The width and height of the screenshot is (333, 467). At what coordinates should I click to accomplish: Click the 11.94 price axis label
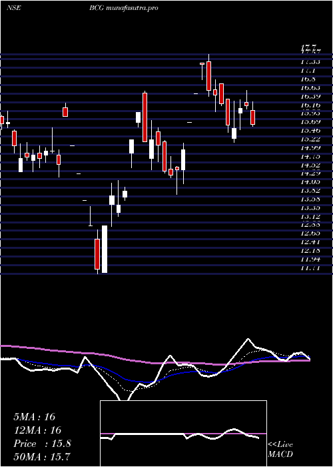(x=310, y=259)
